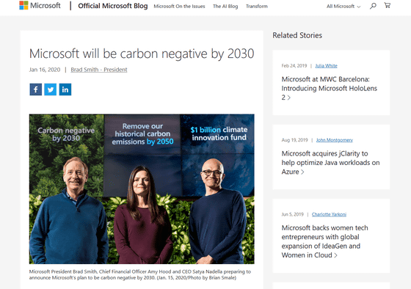Click the article photo of three executives
Viewport: 411px width, 289px height.
[142, 189]
